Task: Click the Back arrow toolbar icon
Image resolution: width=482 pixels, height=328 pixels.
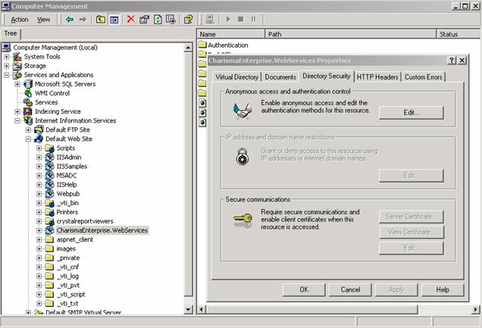Action: [x=70, y=20]
